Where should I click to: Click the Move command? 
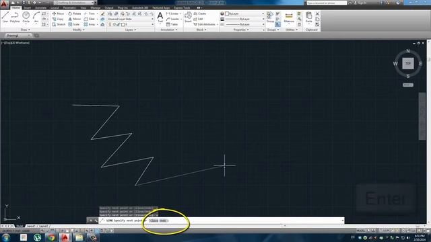(x=58, y=13)
